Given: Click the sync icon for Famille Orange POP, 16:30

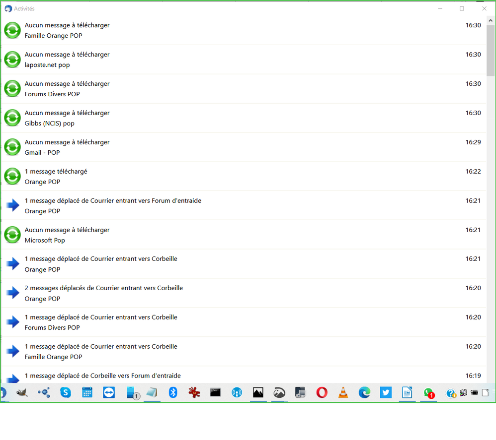Looking at the screenshot, I should click(12, 30).
